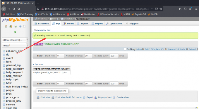The image size is (199, 109).
Task: Click top Start row input field
Action: [x=60, y=56]
